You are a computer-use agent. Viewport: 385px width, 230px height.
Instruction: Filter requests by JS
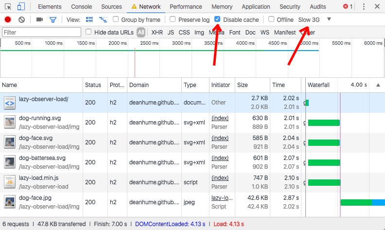171,33
